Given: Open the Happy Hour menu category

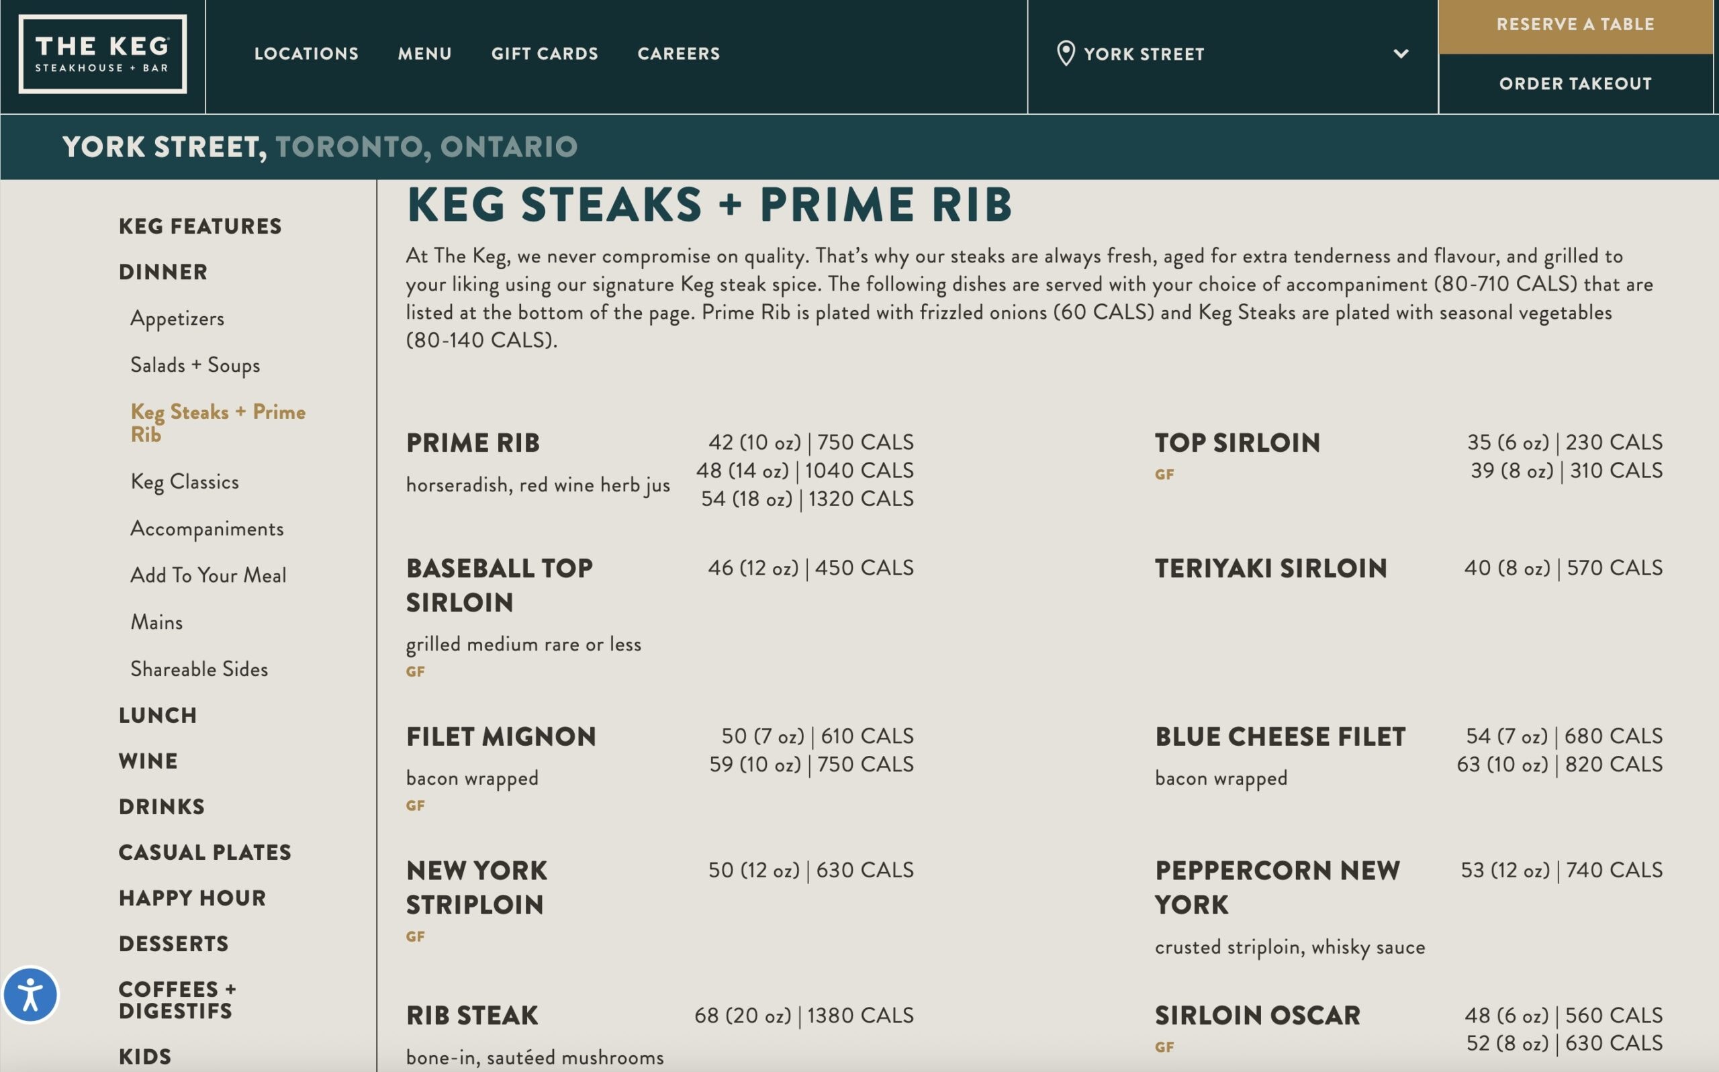Looking at the screenshot, I should point(192,898).
